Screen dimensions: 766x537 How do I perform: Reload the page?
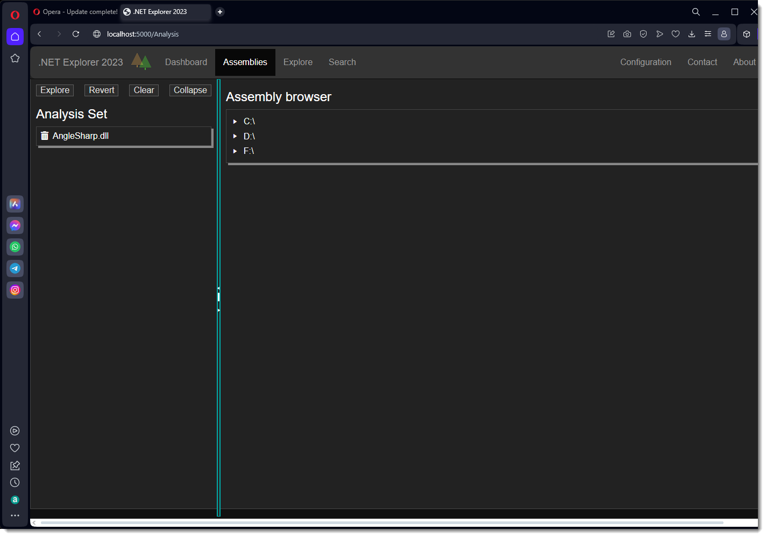[x=76, y=34]
